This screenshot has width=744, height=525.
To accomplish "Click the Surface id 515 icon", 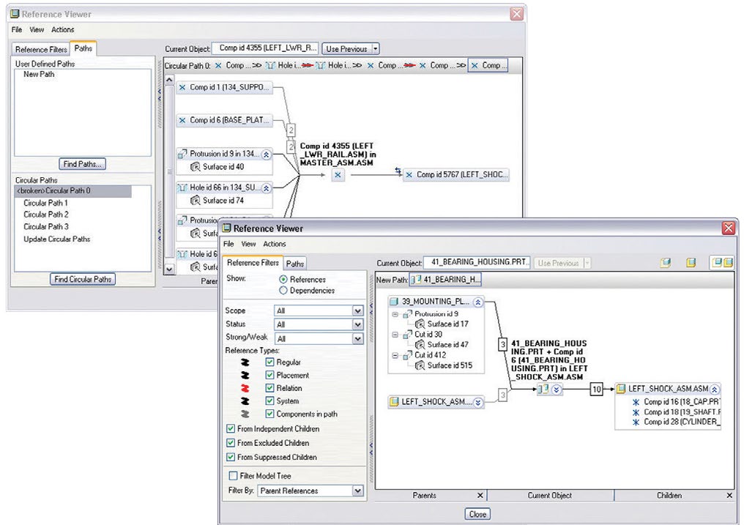I will 420,365.
